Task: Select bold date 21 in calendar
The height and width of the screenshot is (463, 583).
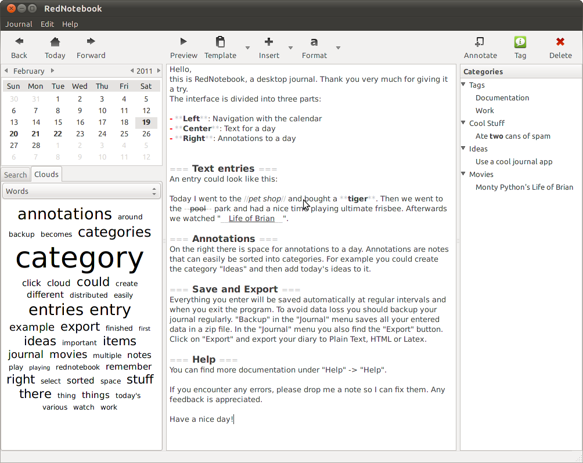Action: point(35,134)
